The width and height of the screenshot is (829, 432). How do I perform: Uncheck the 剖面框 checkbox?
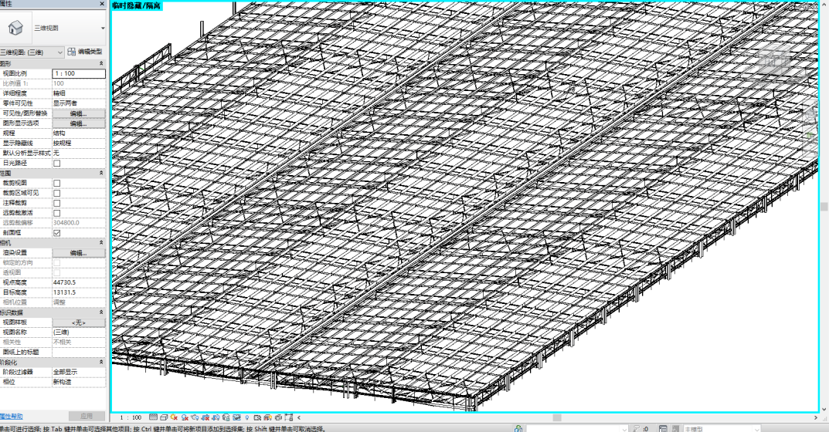tap(56, 233)
